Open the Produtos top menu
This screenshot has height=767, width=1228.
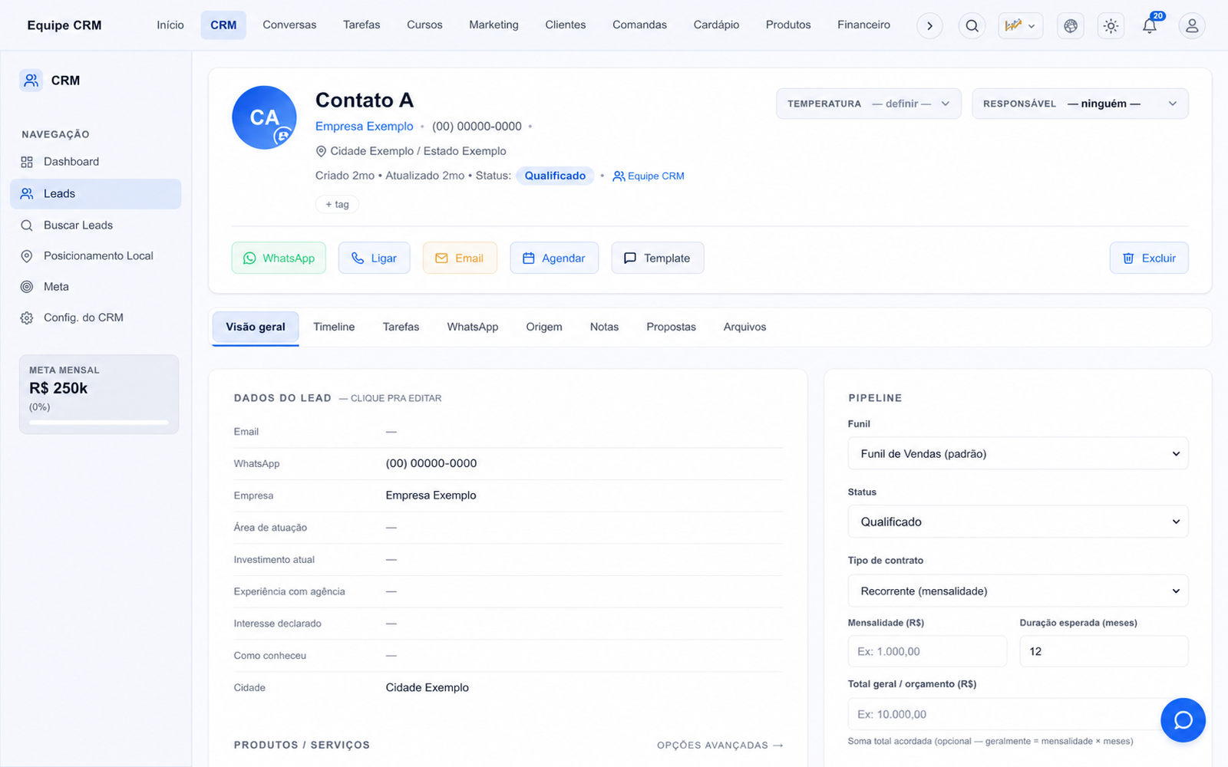point(788,25)
